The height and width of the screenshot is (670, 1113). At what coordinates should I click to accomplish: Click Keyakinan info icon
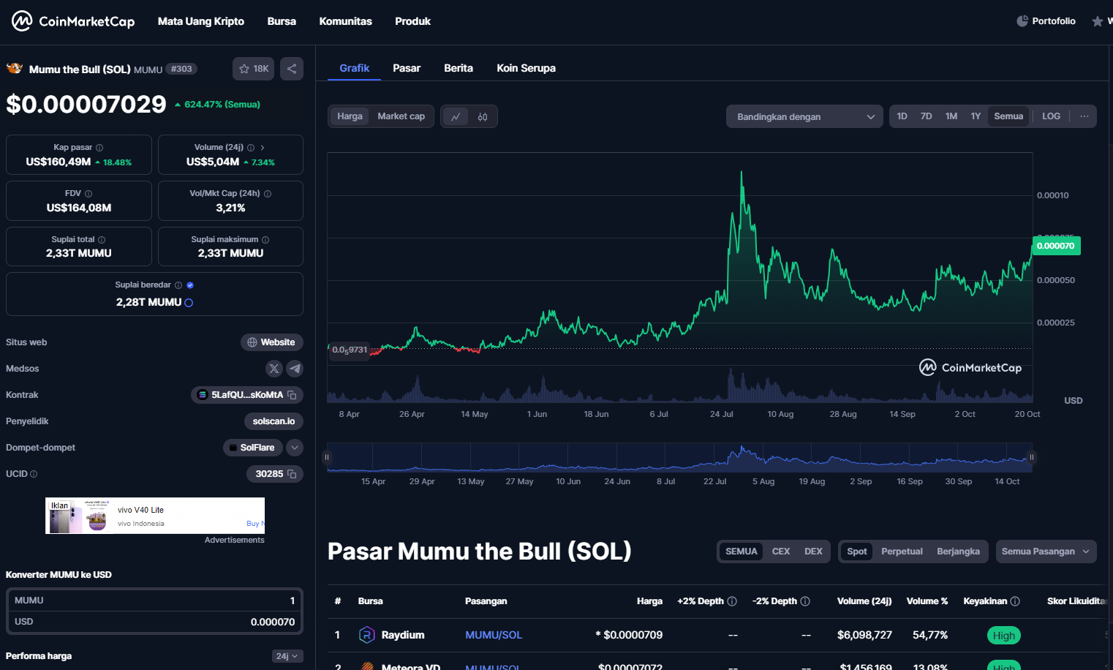coord(1015,601)
